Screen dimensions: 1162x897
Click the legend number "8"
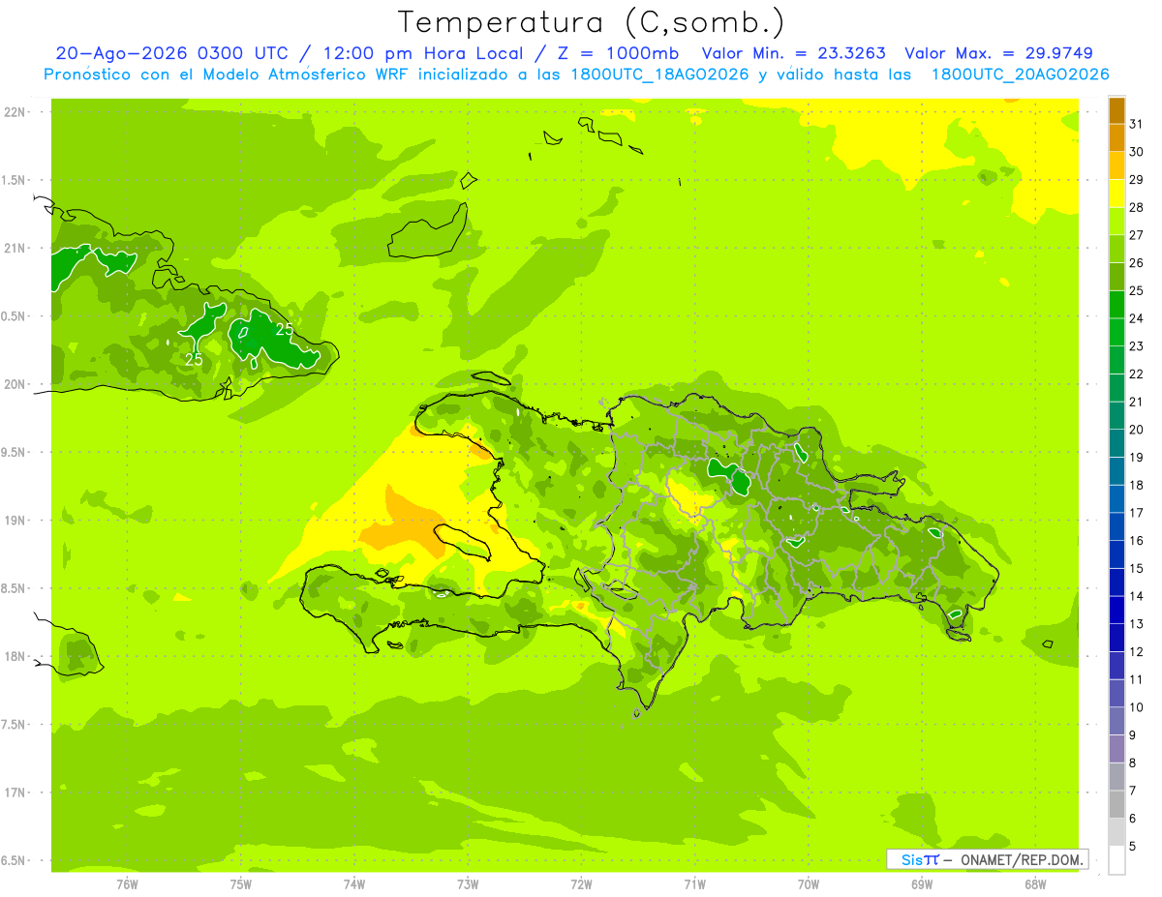click(1133, 762)
